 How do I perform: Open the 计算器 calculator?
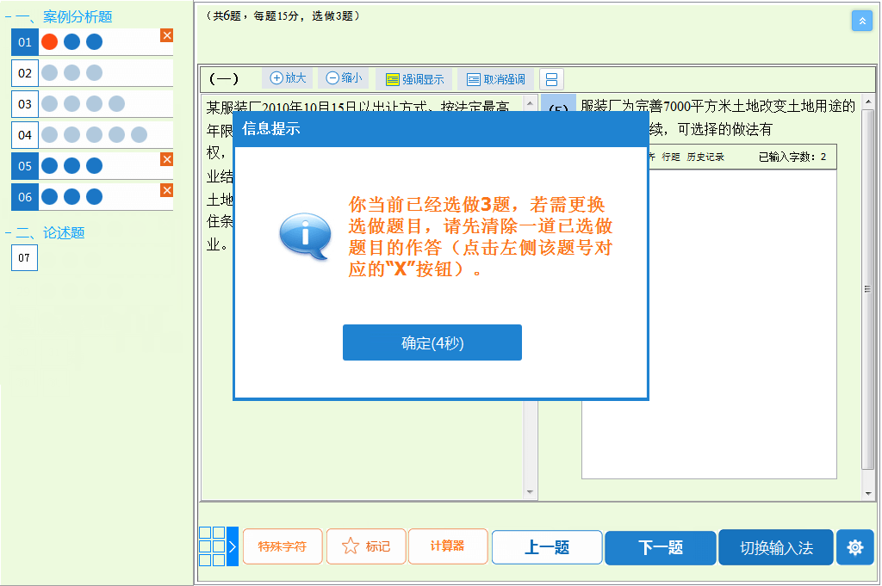pos(447,546)
